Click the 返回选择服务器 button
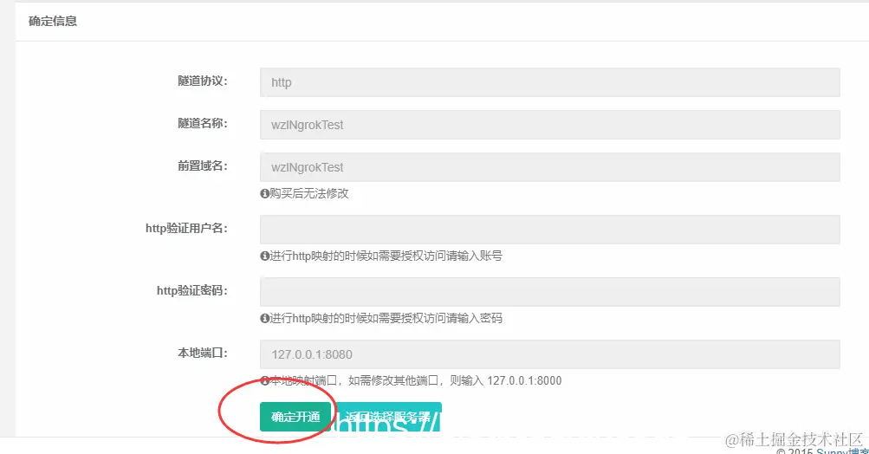Viewport: 869px width, 454px height. [x=388, y=417]
